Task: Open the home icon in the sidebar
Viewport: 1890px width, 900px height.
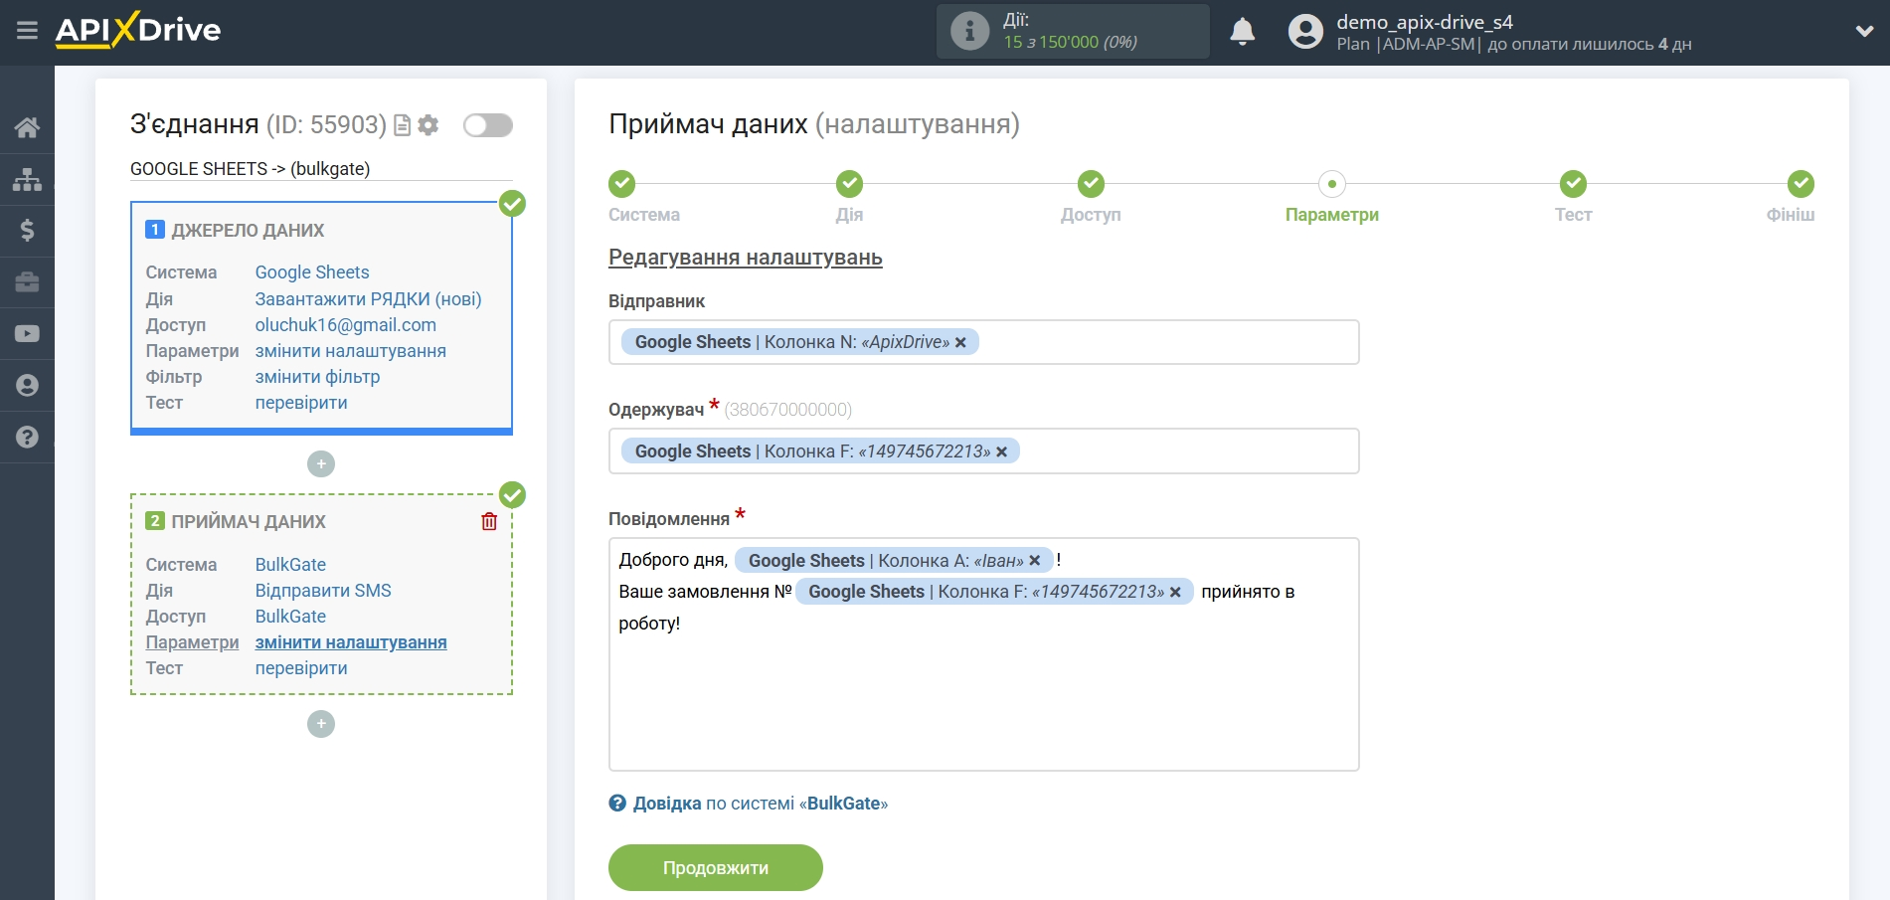Action: [x=27, y=127]
